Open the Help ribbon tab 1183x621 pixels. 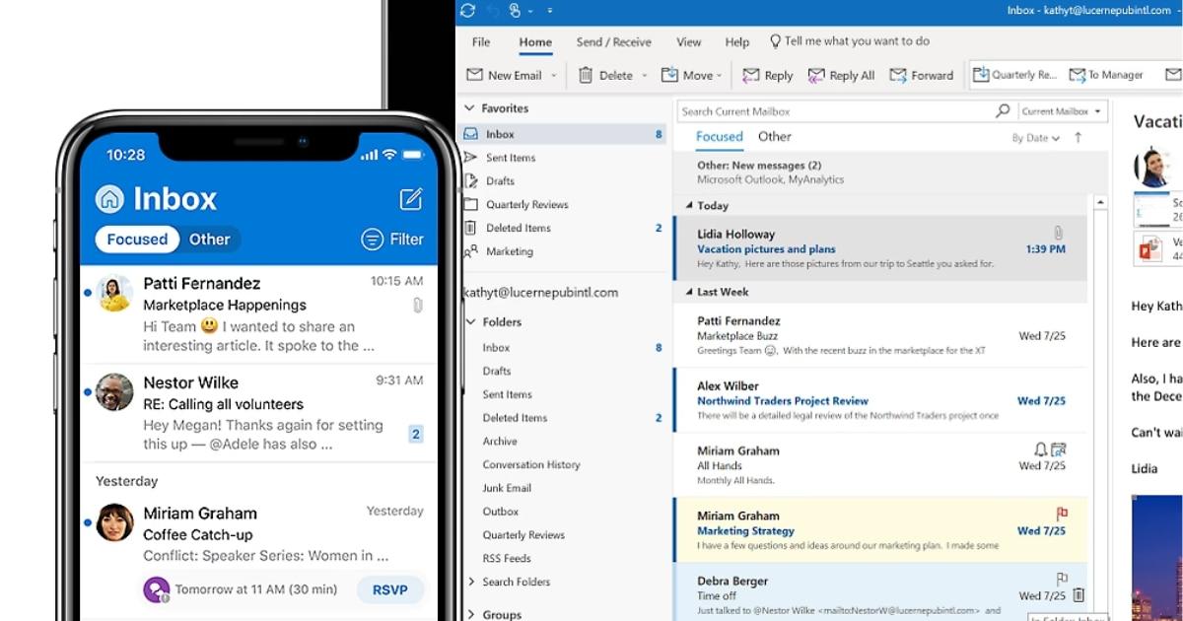coord(737,42)
